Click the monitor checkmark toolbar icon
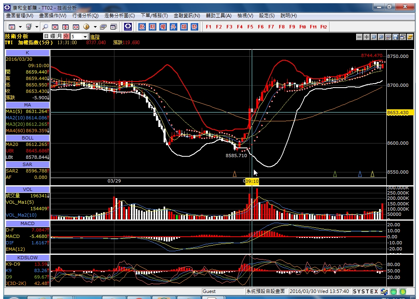Viewport: 419px width, 299px height. pos(29,27)
